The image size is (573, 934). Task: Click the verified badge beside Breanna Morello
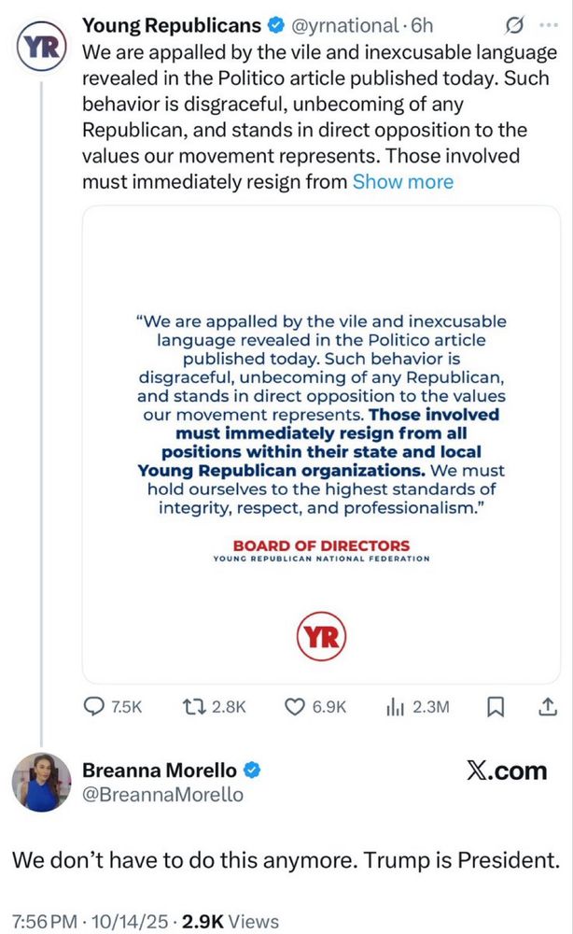[x=252, y=770]
